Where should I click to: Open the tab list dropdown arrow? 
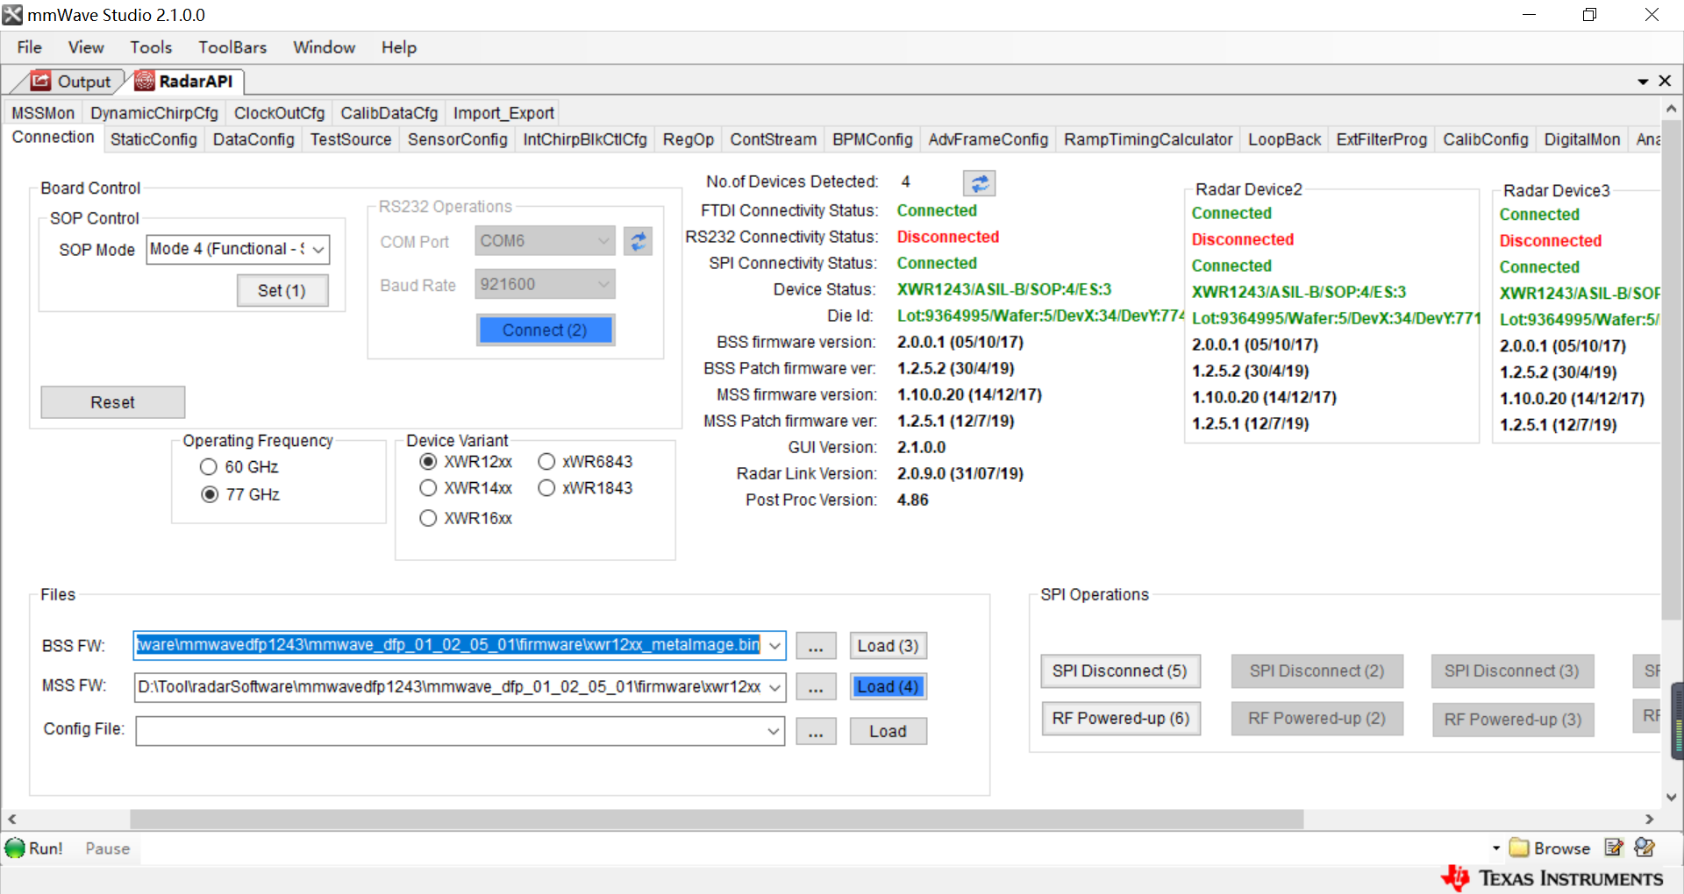[1643, 82]
